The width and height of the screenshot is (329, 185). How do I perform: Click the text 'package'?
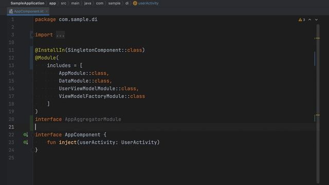pyautogui.click(x=45, y=20)
